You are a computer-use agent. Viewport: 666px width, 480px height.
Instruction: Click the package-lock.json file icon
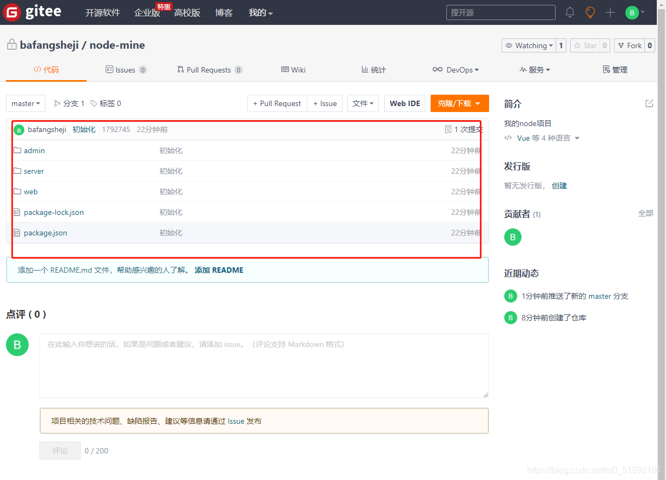point(17,212)
